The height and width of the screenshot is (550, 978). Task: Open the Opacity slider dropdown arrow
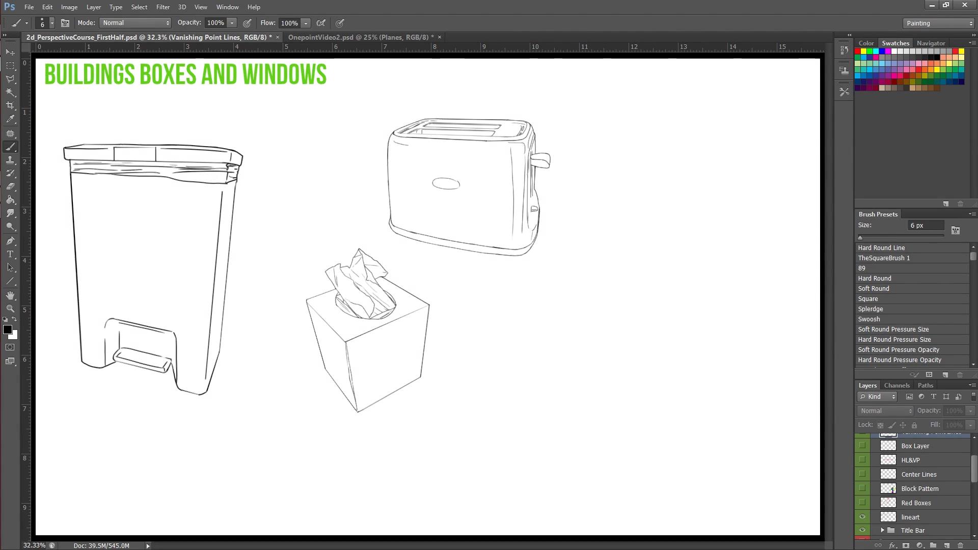pos(232,23)
